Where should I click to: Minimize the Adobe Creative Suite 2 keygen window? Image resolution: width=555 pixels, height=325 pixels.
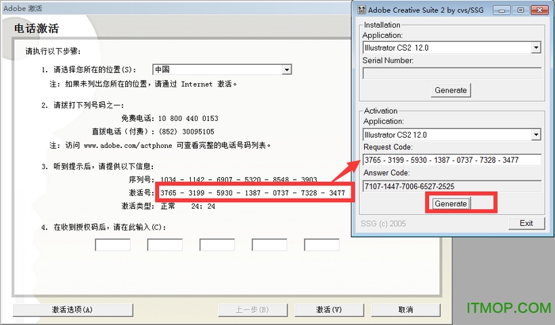(502, 10)
